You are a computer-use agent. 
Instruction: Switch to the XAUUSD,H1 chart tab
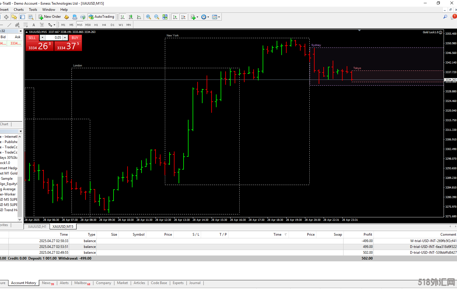coord(37,226)
